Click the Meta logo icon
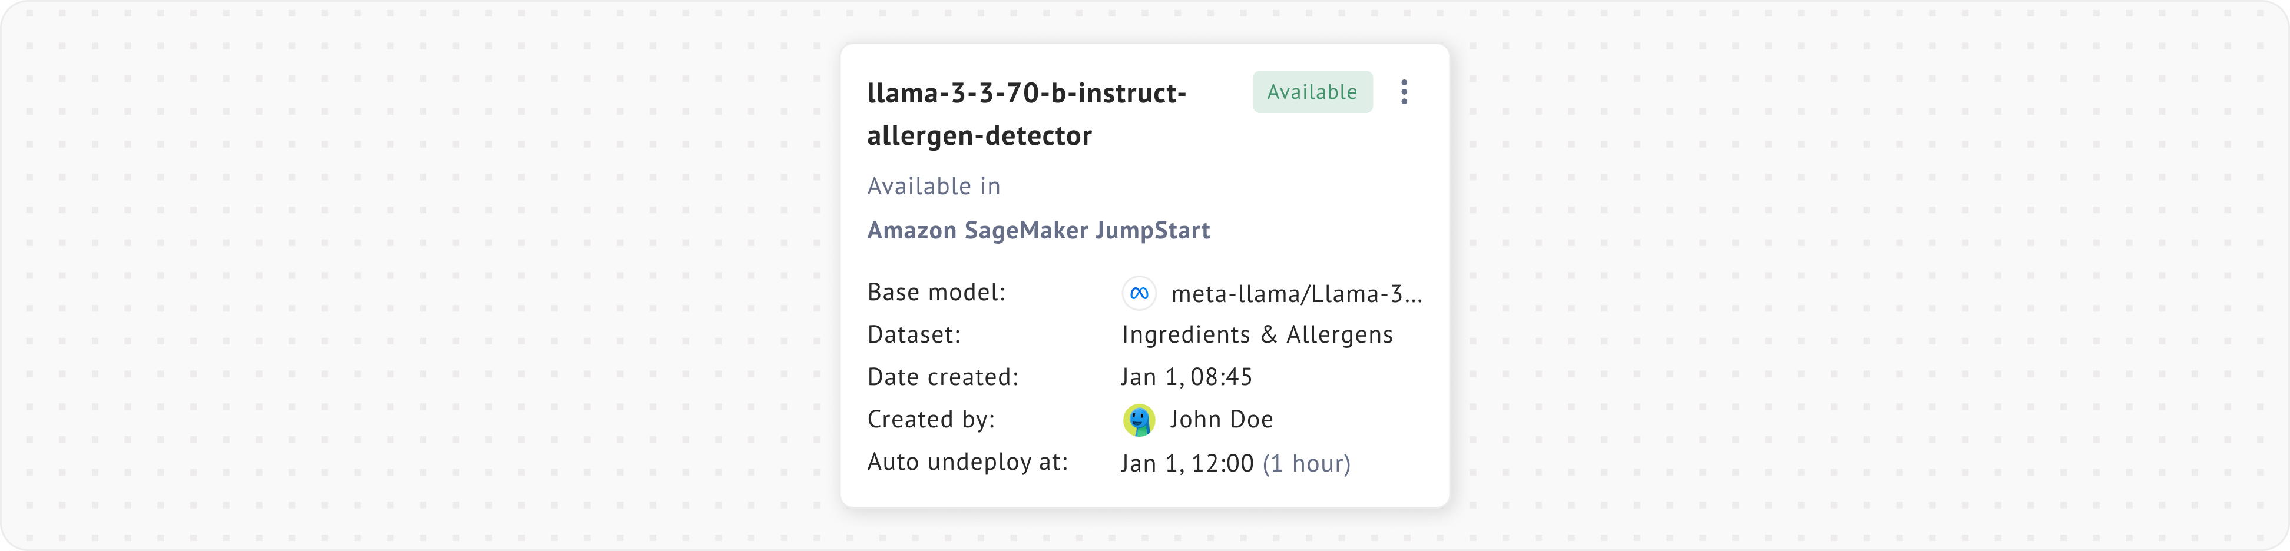Viewport: 2290px width, 551px height. point(1139,293)
